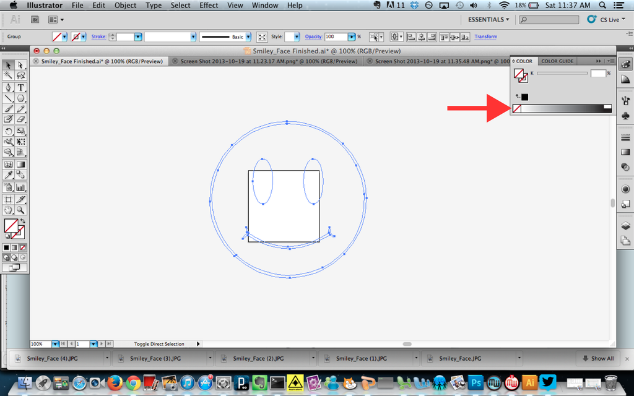Click Show All in downloads bar
This screenshot has height=396, width=634.
(597, 358)
